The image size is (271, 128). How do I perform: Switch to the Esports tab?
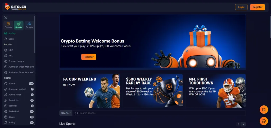click(29, 25)
